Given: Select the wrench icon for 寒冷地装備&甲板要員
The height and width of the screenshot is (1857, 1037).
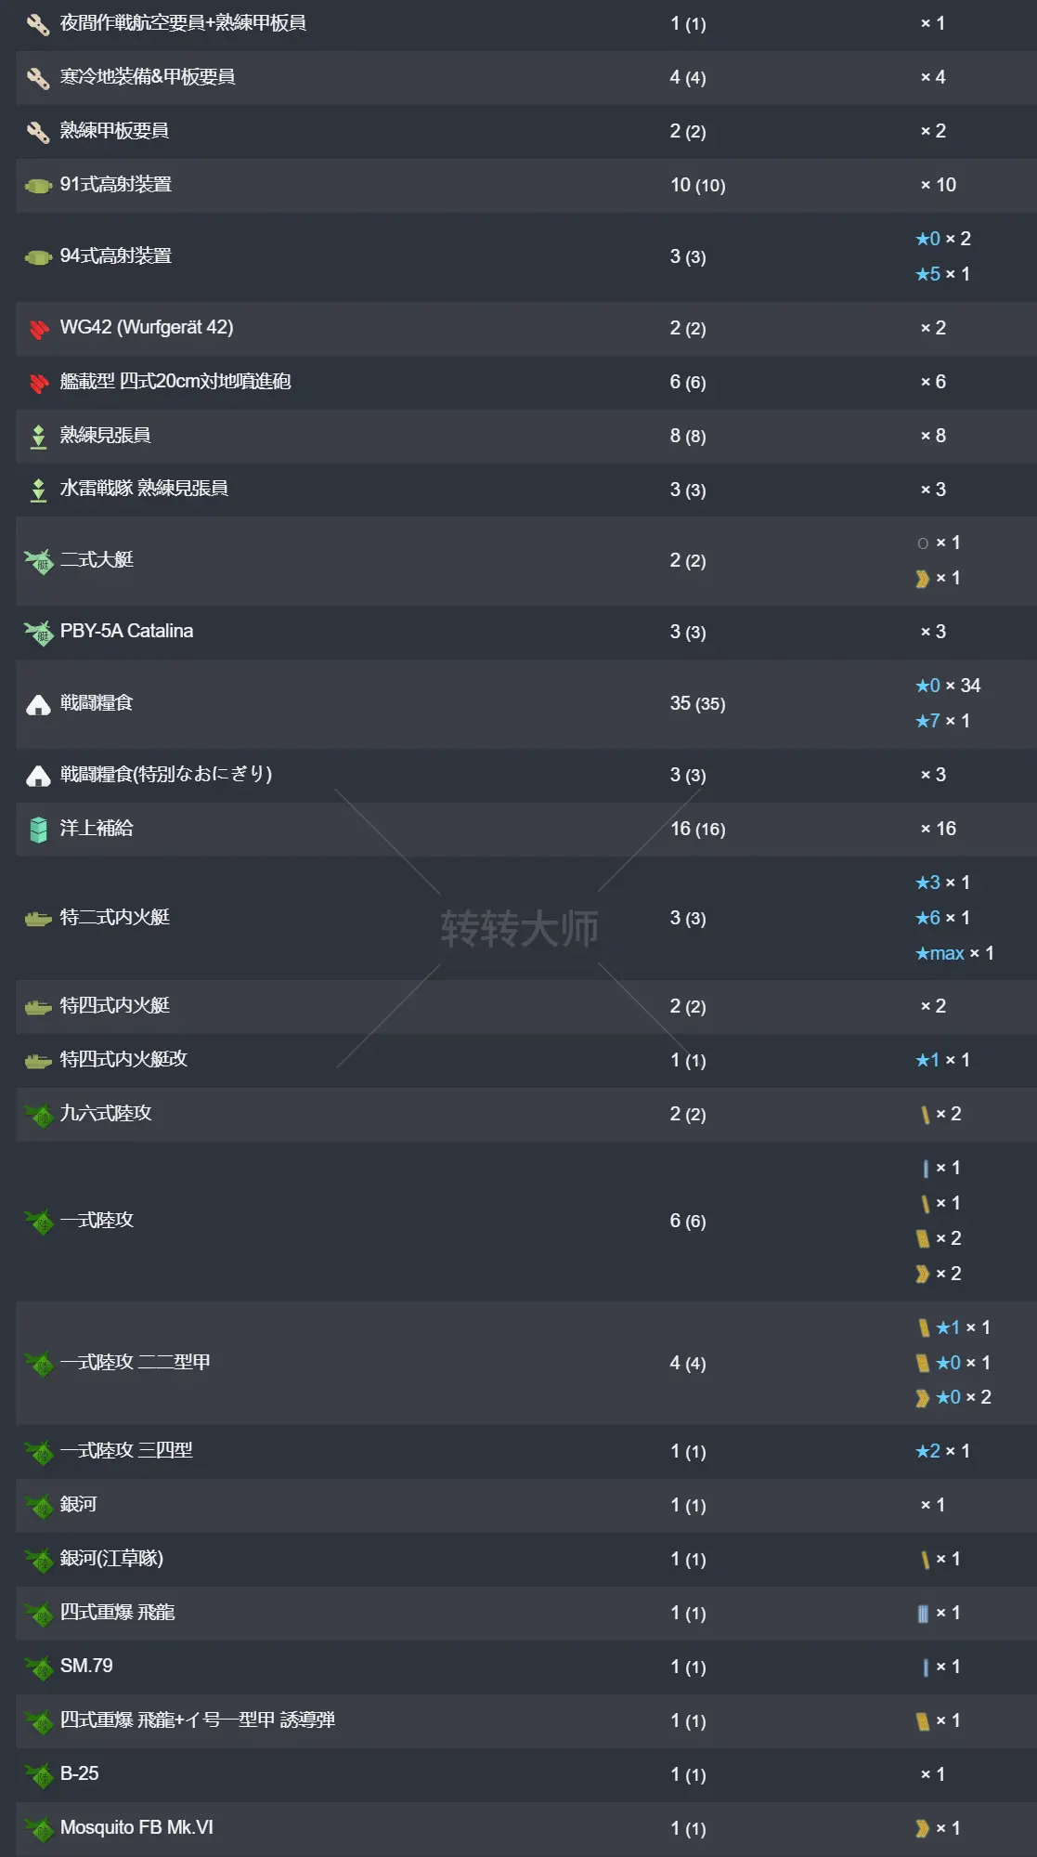Looking at the screenshot, I should tap(37, 77).
